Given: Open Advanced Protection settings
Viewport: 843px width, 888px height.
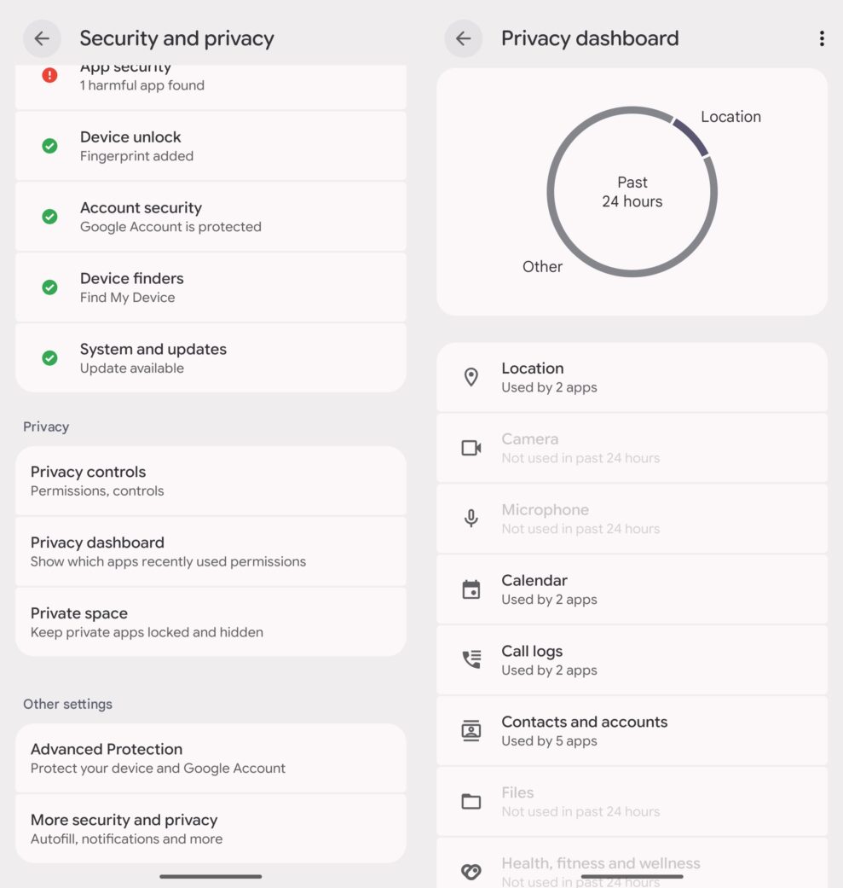Looking at the screenshot, I should pos(211,757).
